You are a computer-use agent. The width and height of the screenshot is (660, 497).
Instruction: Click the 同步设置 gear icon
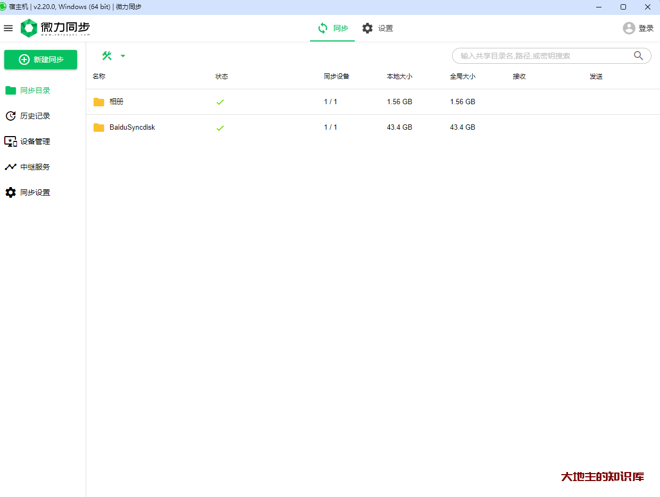[x=11, y=192]
